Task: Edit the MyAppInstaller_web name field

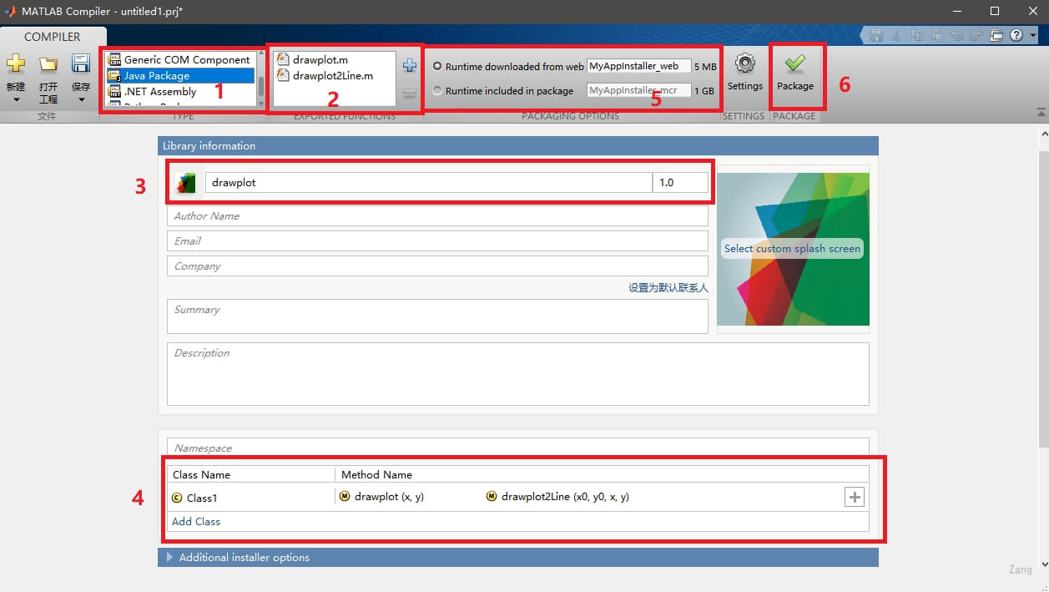Action: pos(639,66)
